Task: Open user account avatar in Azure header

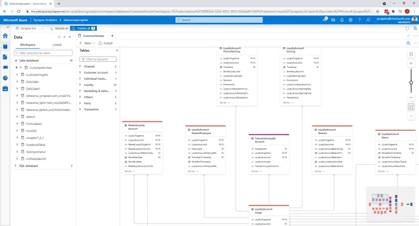Action: pos(415,20)
